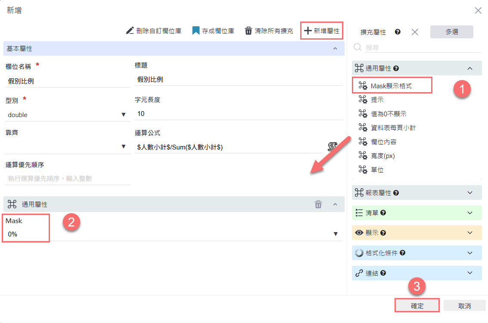The width and height of the screenshot is (488, 323).
Task: Click the 運算優先順序 input field
Action: point(68,178)
